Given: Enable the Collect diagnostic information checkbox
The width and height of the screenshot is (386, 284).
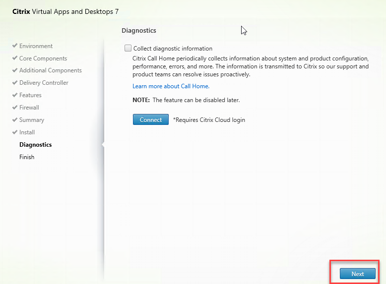Looking at the screenshot, I should click(128, 48).
